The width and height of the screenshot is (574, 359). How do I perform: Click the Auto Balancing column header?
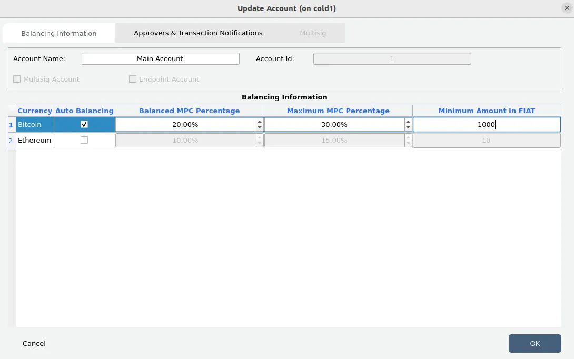[x=84, y=111]
